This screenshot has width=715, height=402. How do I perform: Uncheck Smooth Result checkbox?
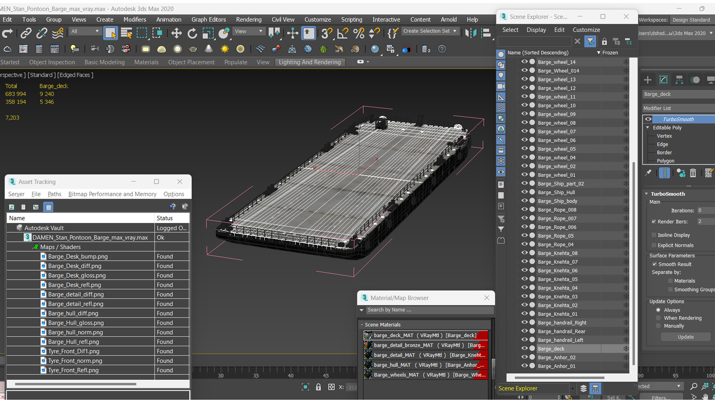coord(655,264)
